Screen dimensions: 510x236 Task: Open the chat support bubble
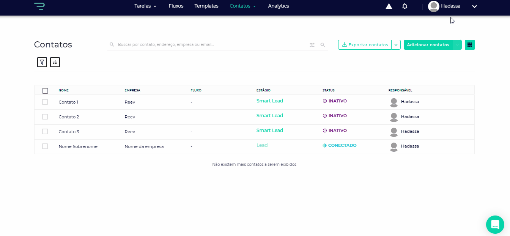(495, 225)
